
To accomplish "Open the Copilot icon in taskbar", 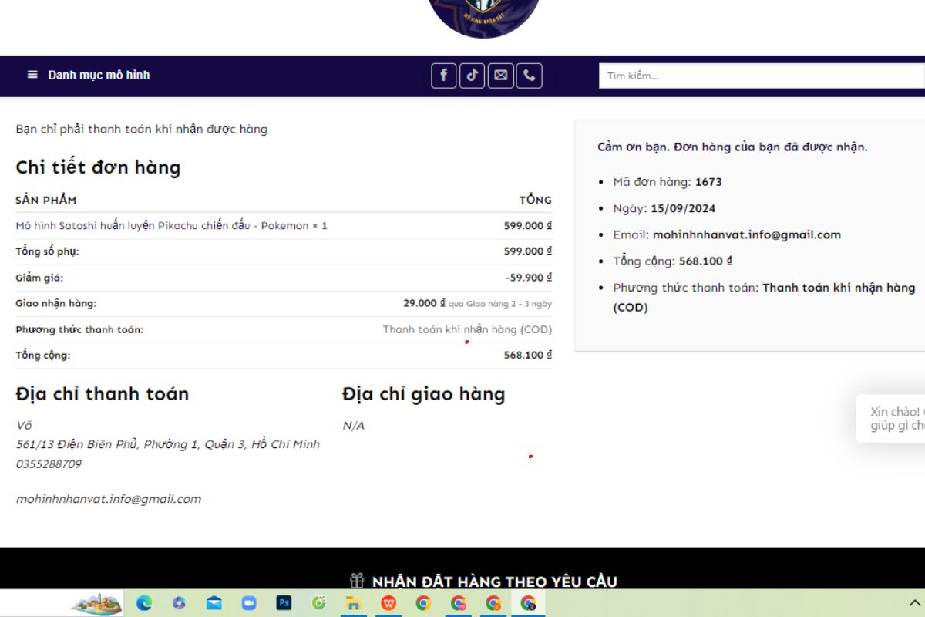I will [x=179, y=603].
